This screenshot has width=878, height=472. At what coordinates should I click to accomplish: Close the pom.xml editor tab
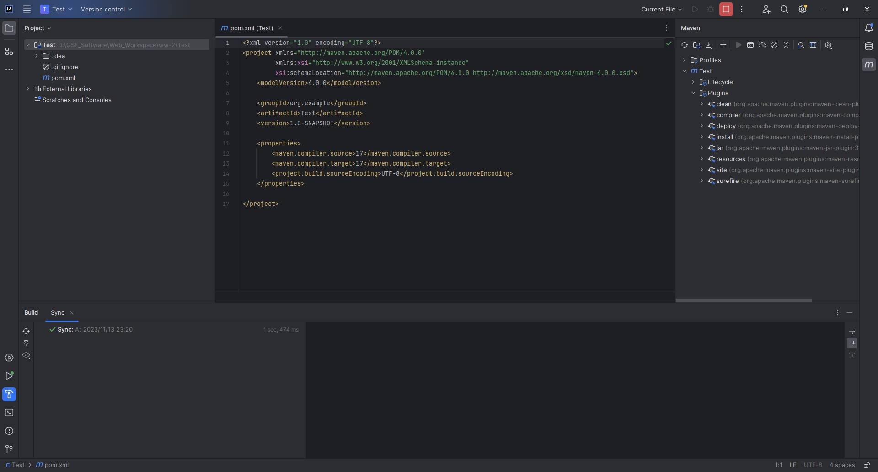[x=280, y=28]
